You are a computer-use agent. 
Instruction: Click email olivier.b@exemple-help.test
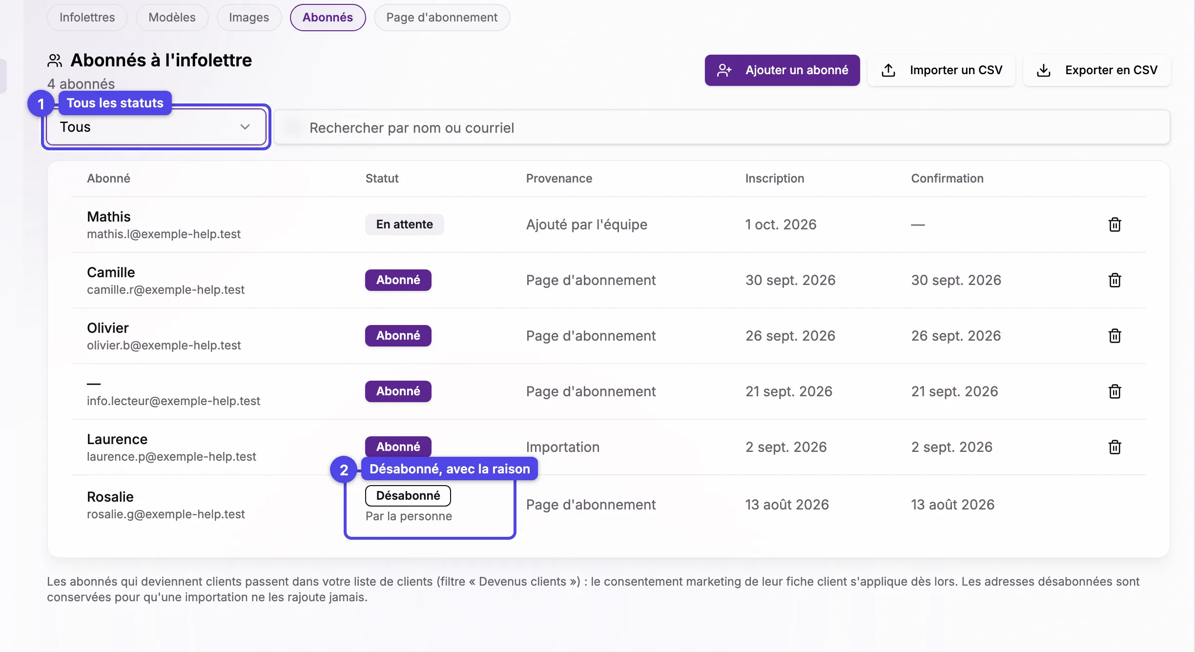coord(164,346)
